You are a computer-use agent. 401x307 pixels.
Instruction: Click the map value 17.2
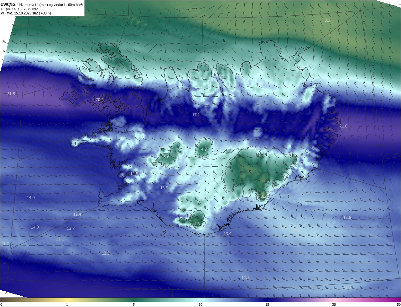coord(196,115)
